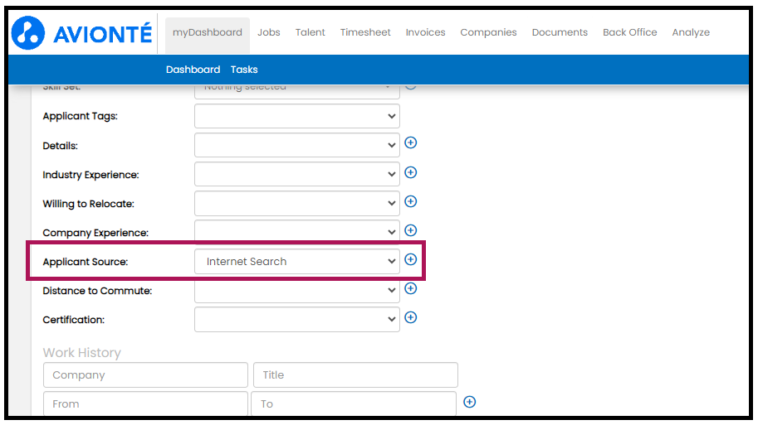Add a Distance to Commute criterion

point(410,288)
